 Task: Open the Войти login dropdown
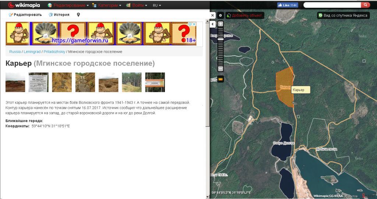click(x=137, y=5)
